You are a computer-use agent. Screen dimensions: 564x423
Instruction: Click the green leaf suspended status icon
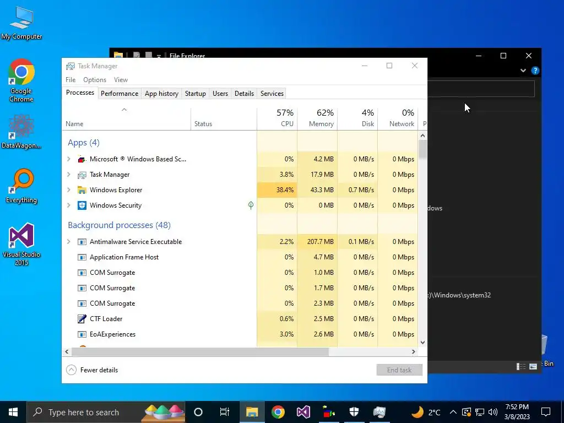[x=251, y=205]
